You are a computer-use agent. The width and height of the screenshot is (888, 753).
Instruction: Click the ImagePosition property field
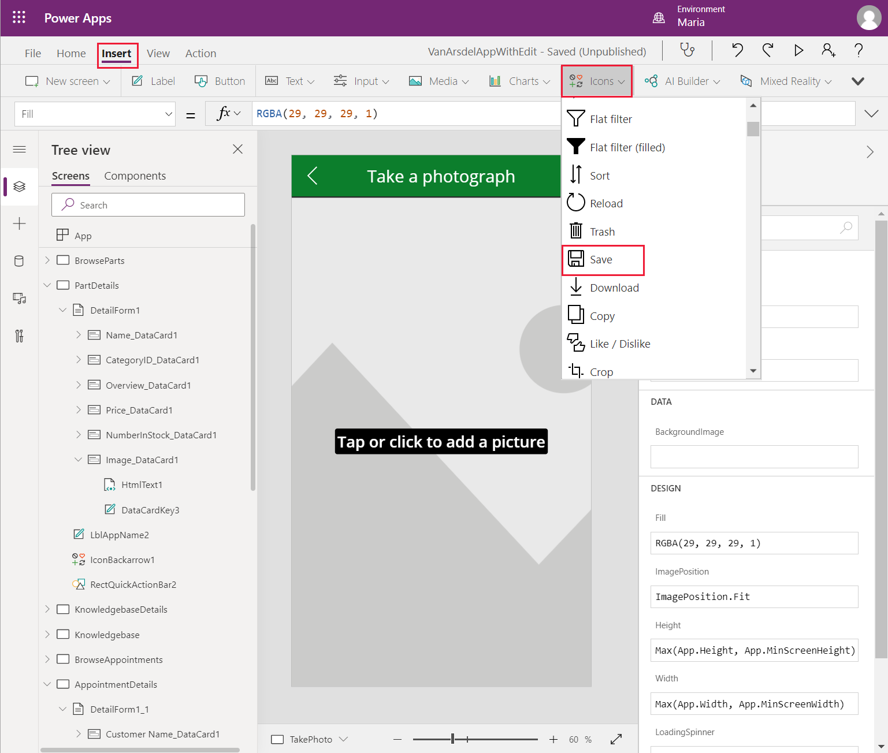coord(754,597)
